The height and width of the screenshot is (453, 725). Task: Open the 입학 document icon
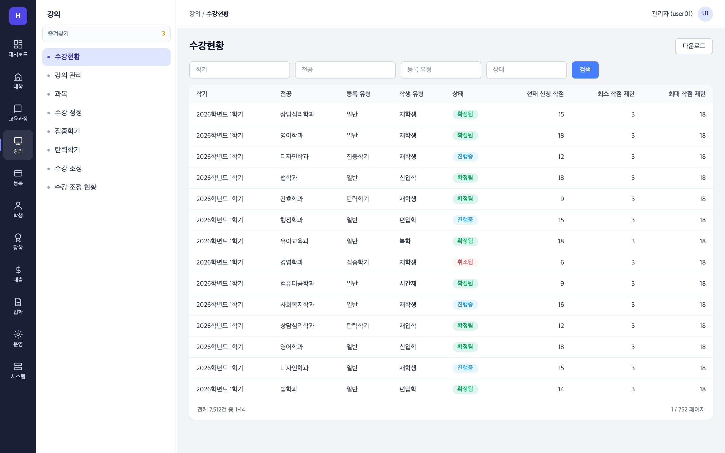[18, 306]
